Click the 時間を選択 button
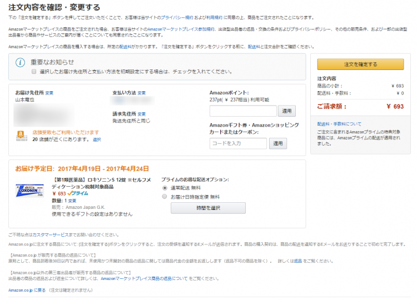 point(208,208)
